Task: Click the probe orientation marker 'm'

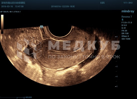Action: 41,26
